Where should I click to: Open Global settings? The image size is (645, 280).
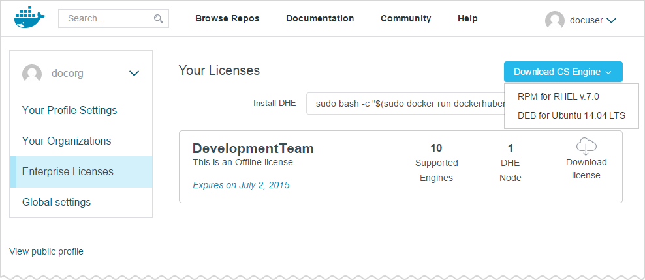click(56, 202)
